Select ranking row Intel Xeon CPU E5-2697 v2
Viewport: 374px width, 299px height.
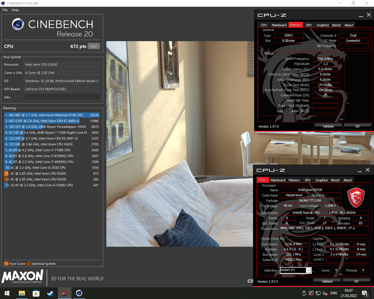(52, 138)
